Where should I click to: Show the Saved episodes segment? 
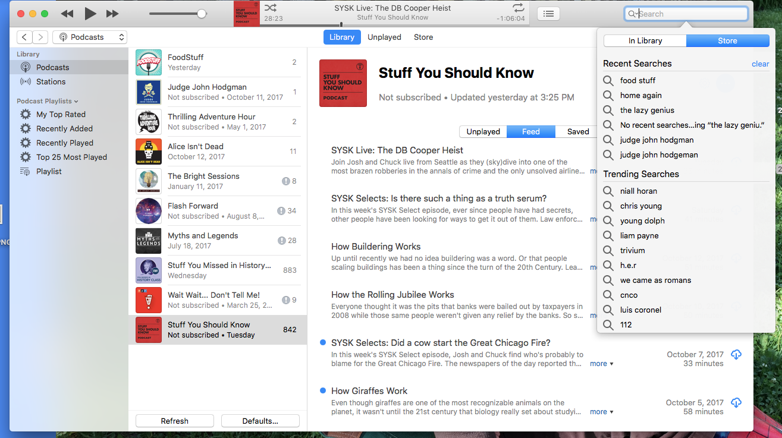coord(576,131)
